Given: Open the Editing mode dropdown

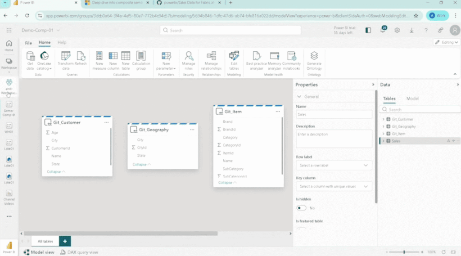Looking at the screenshot, I should click(x=446, y=42).
